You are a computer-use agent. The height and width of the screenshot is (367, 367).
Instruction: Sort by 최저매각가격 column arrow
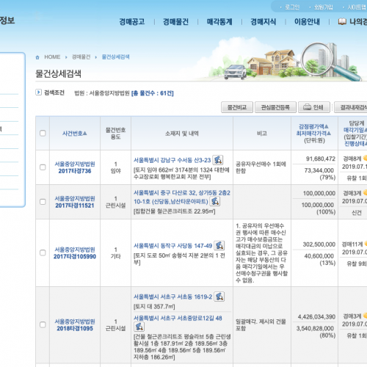tap(329, 133)
